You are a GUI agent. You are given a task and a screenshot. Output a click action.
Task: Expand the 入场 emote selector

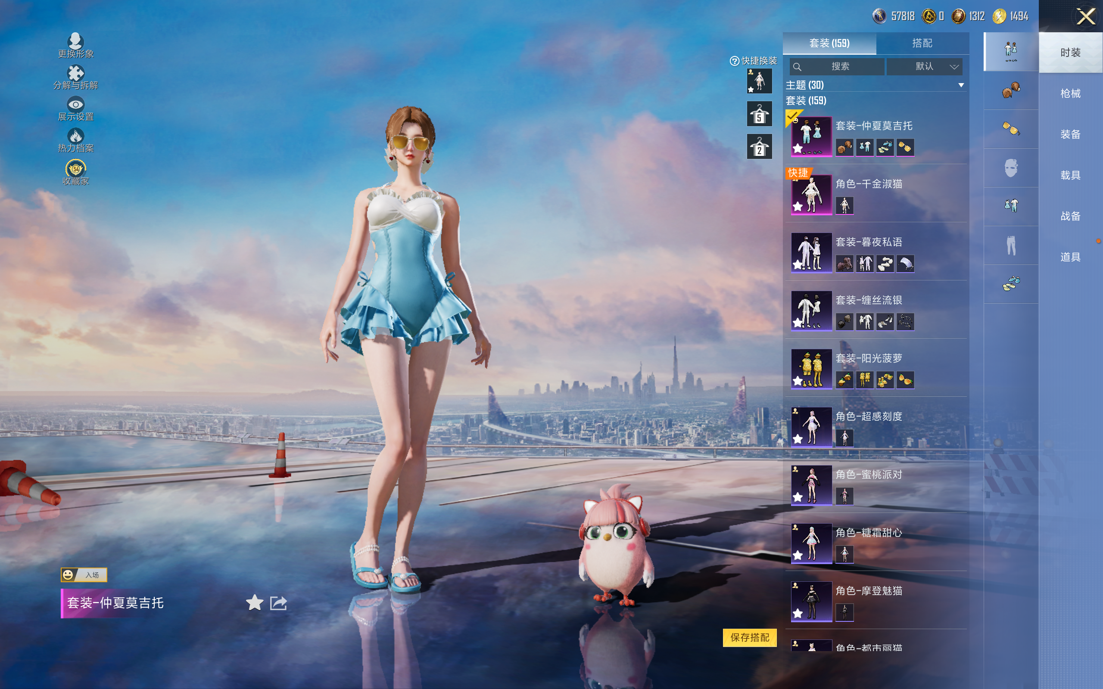pos(84,574)
